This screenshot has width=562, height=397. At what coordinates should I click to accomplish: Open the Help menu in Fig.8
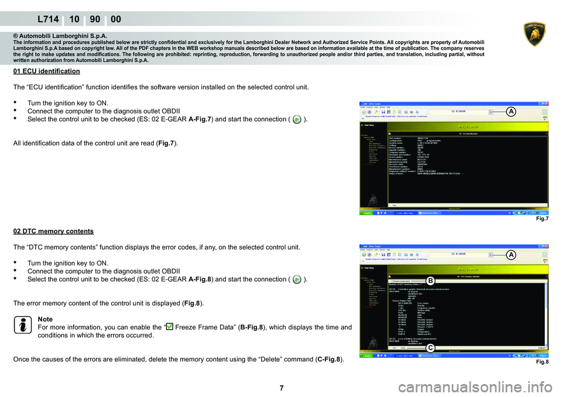(x=388, y=250)
